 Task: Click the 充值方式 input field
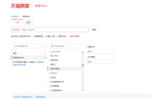100,51
